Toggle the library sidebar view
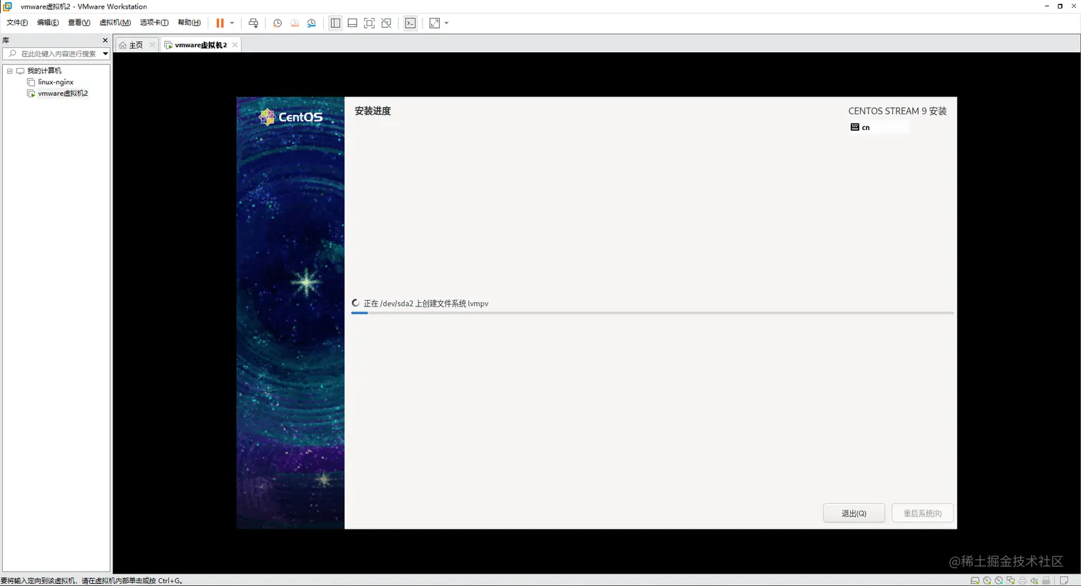1081x586 pixels. [x=335, y=23]
